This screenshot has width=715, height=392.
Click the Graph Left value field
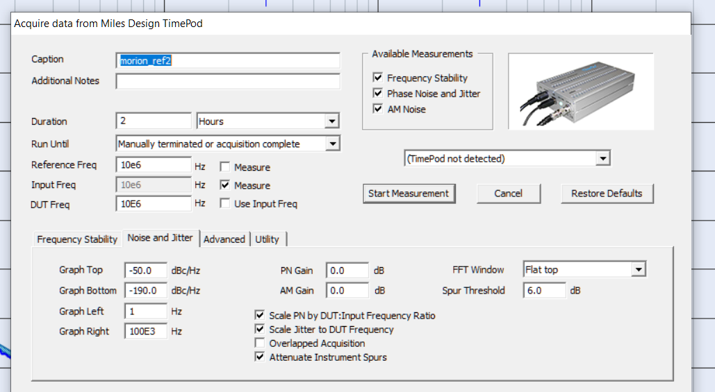tap(146, 312)
